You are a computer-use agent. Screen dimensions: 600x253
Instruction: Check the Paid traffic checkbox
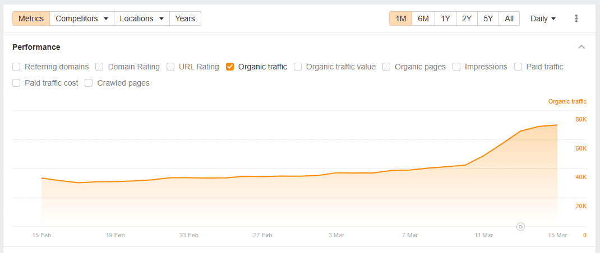518,67
